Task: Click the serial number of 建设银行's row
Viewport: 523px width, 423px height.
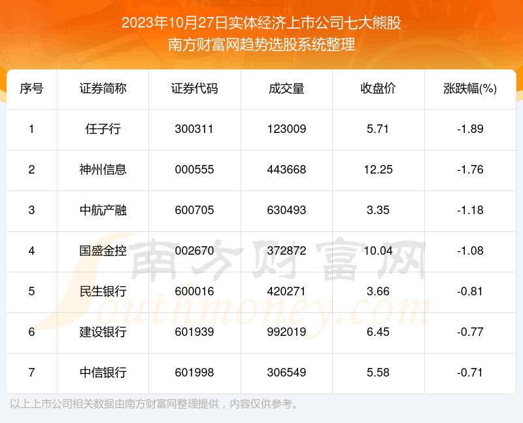Action: (x=31, y=332)
